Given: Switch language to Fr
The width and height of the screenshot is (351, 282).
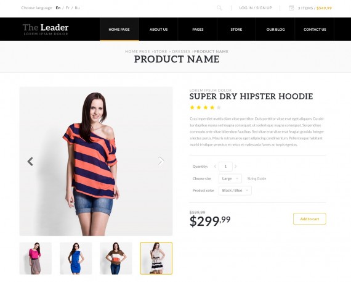Looking at the screenshot, I should [x=67, y=8].
